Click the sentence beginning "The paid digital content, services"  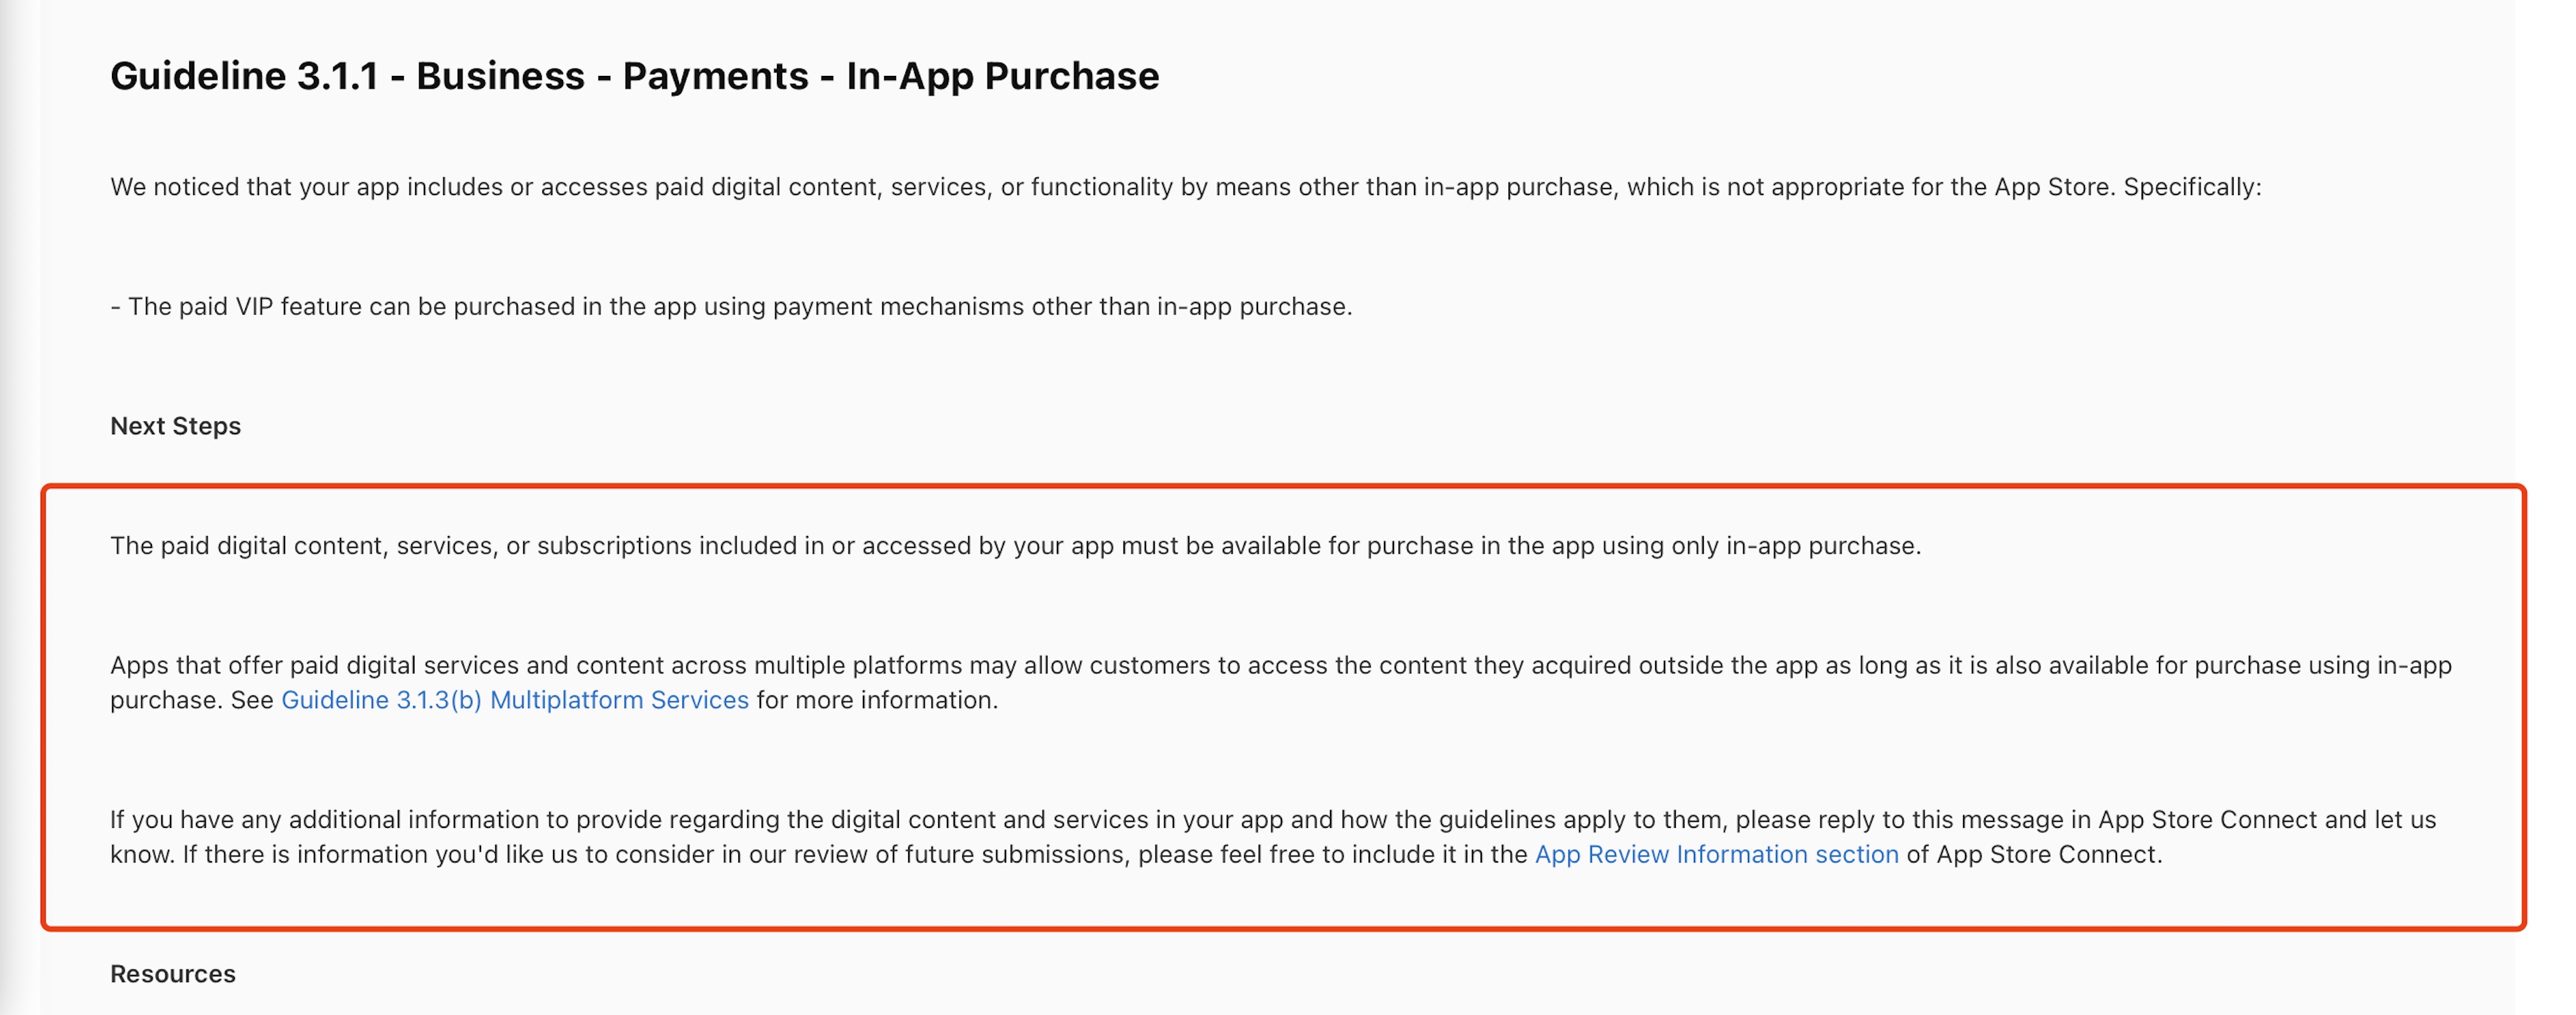pyautogui.click(x=1015, y=546)
